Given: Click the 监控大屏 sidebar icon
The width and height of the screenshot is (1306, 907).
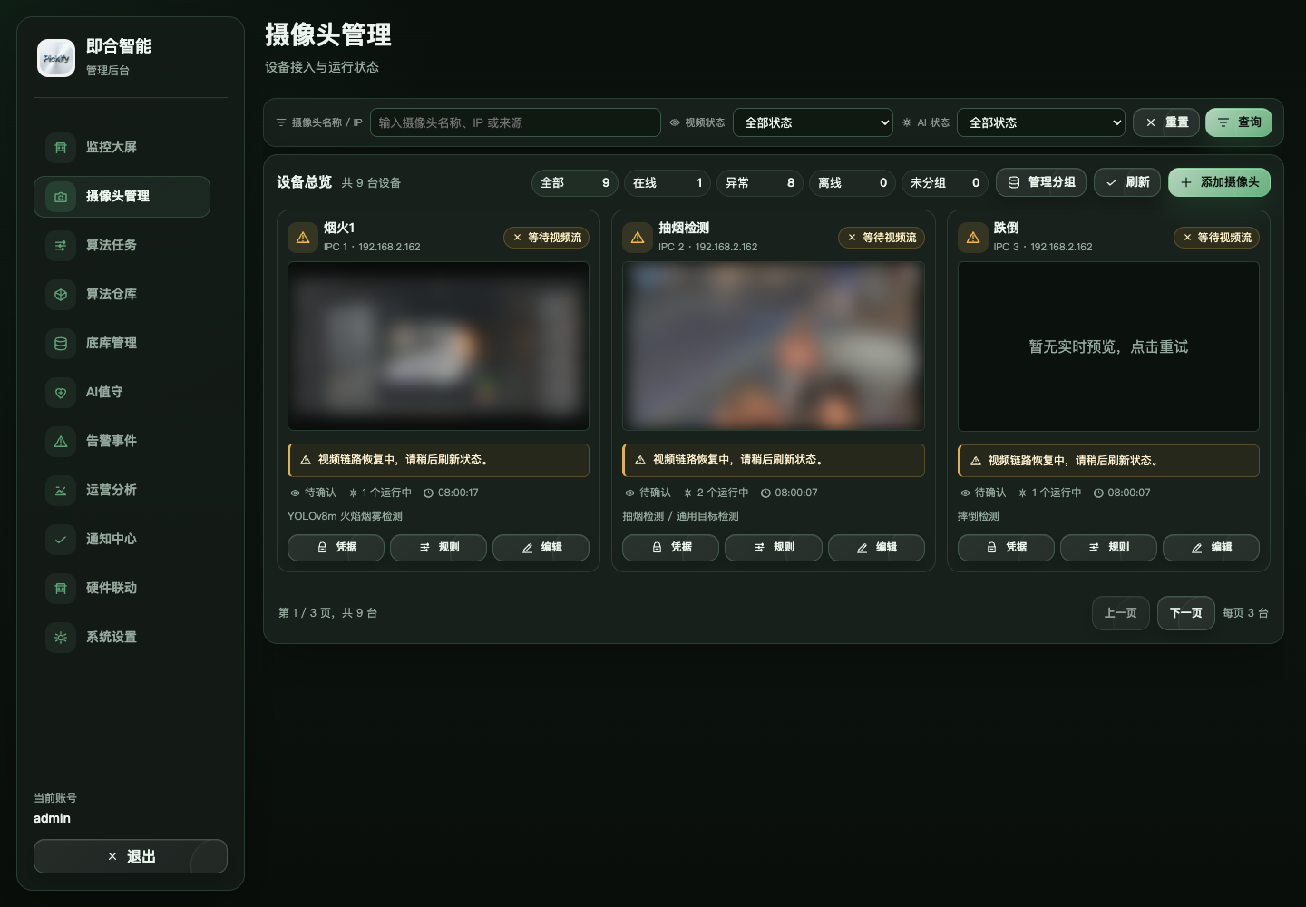Looking at the screenshot, I should click(x=61, y=147).
